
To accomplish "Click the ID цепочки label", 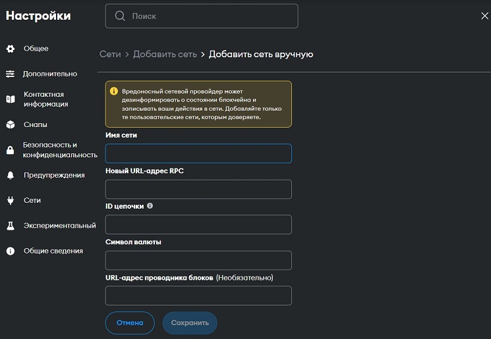I will pos(125,206).
